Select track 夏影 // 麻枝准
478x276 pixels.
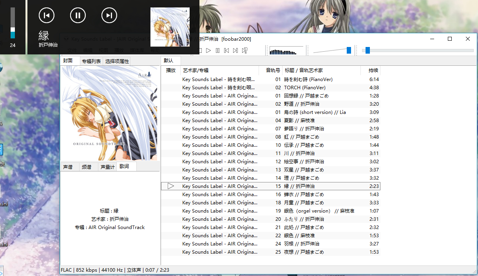271,121
